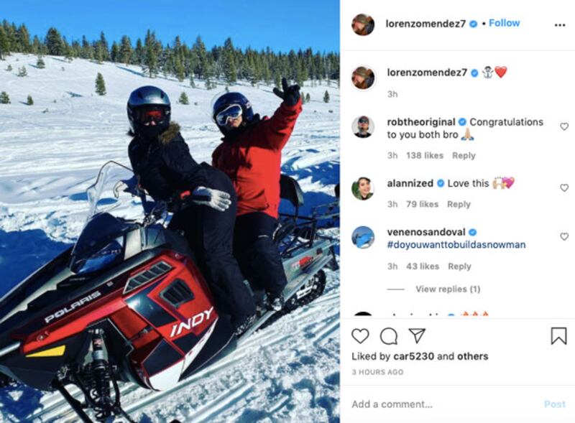Open the comment bubble icon
This screenshot has width=575, height=423.
389,336
